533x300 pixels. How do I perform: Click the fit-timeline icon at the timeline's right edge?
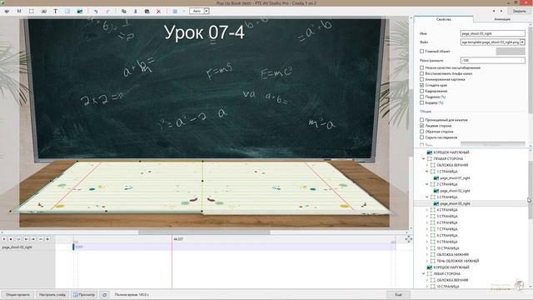coord(408,239)
